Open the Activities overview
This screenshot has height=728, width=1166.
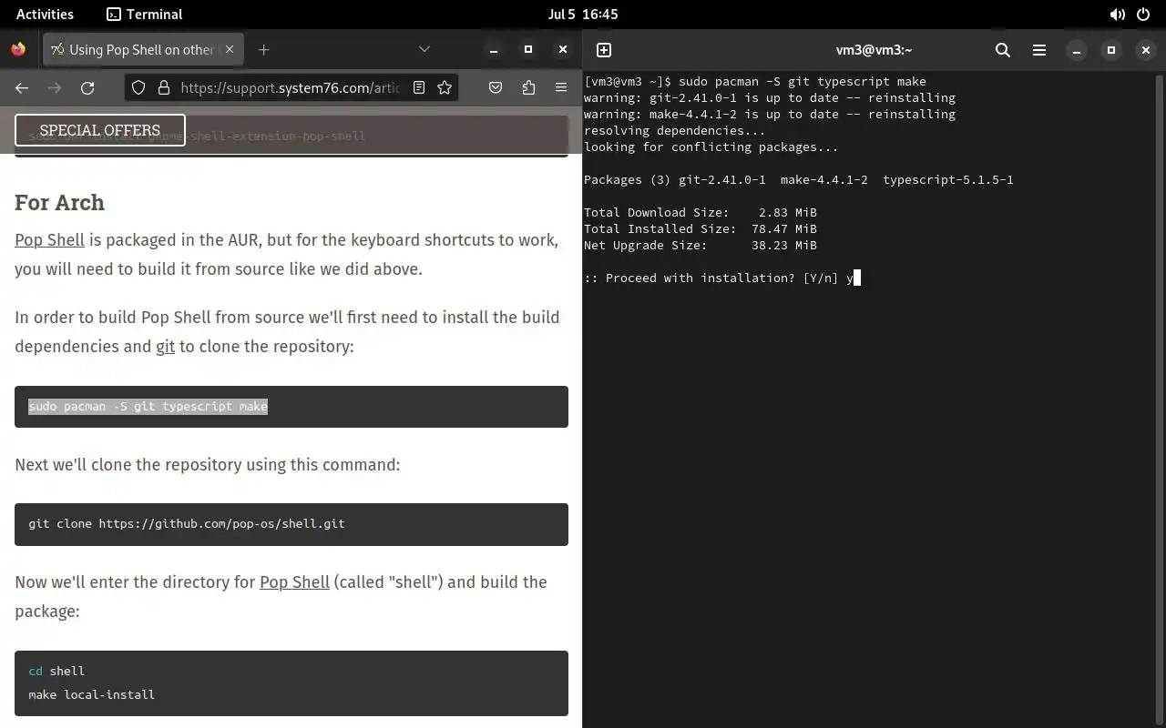point(45,14)
